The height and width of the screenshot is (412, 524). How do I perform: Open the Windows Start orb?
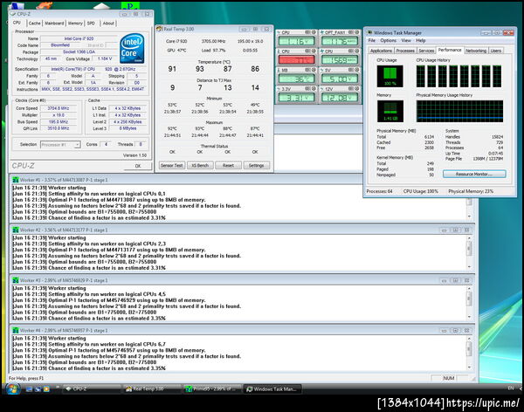(x=13, y=389)
